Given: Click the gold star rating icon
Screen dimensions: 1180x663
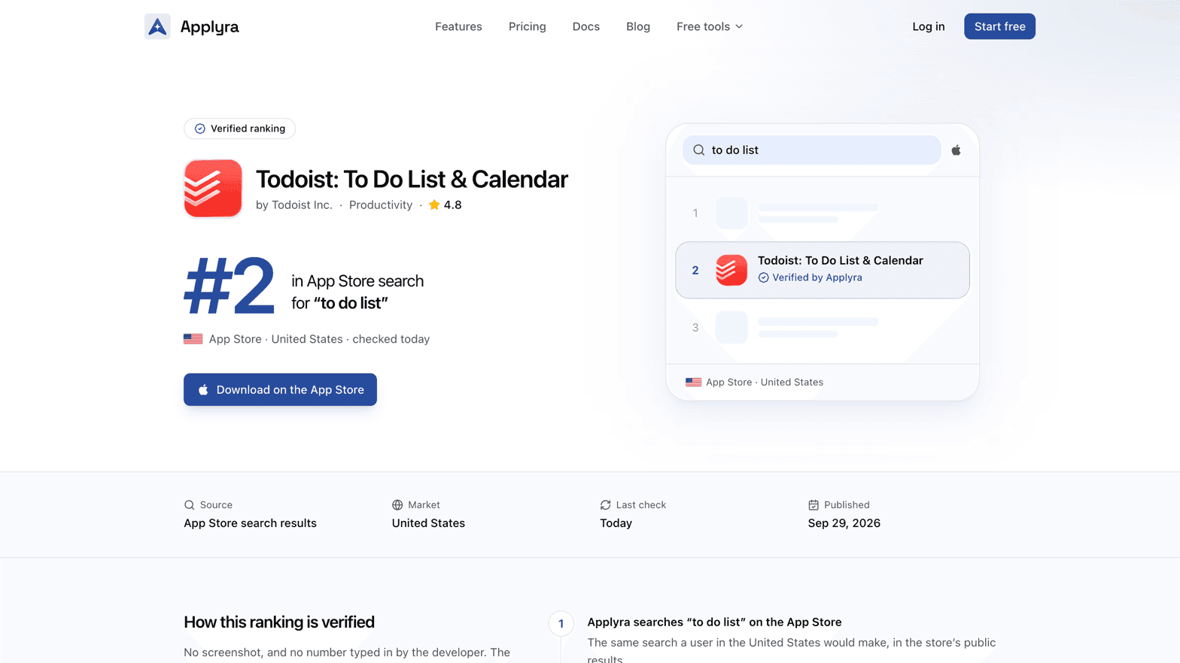Looking at the screenshot, I should (434, 204).
